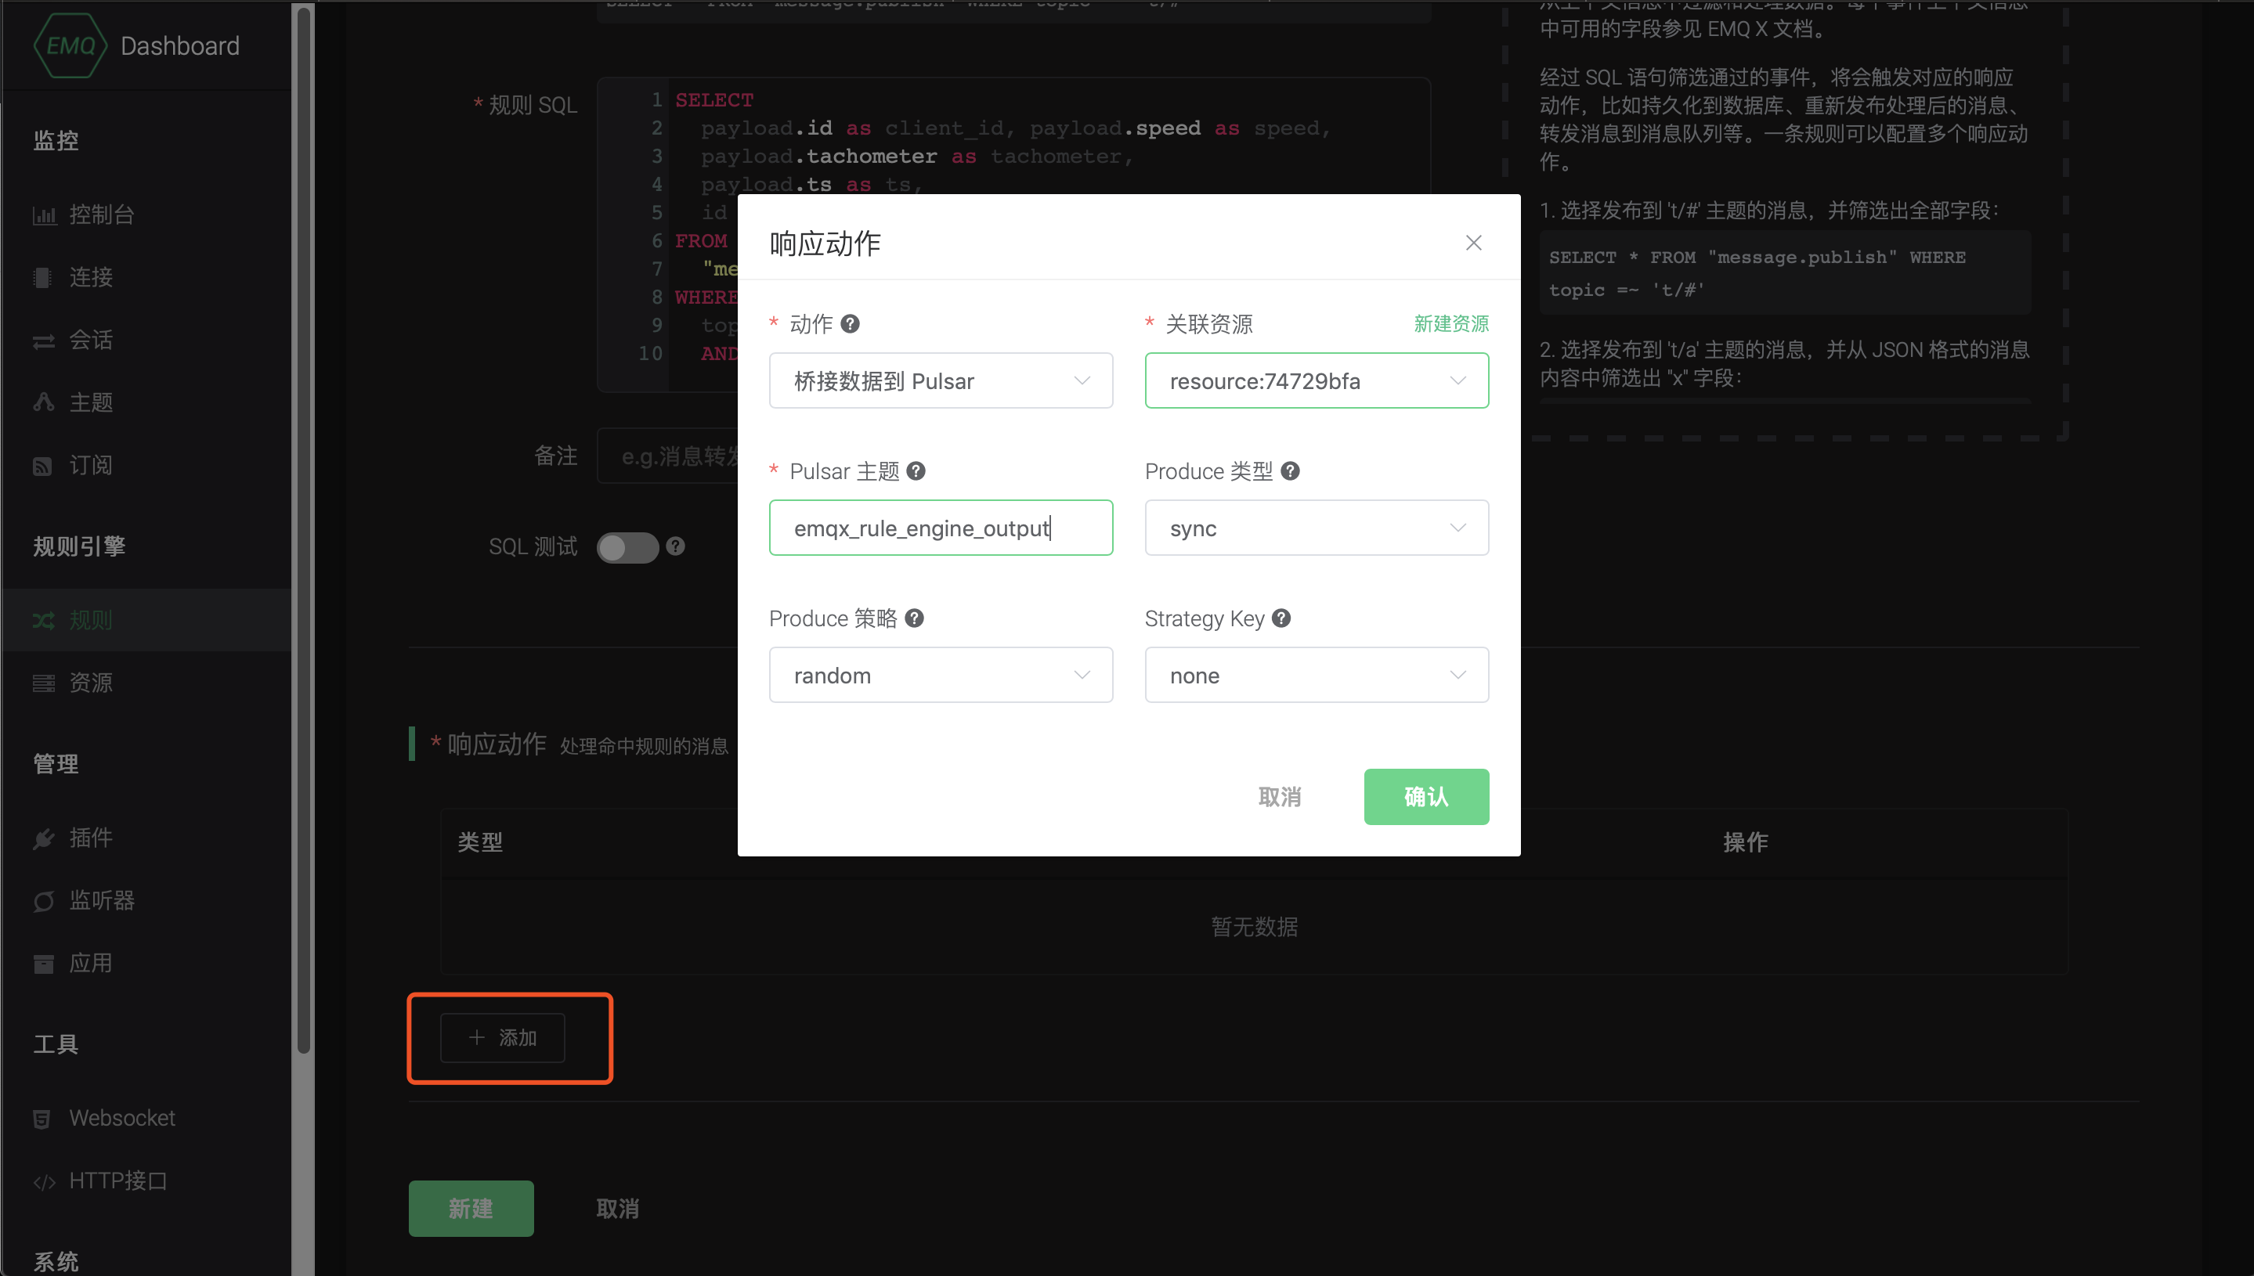2254x1276 pixels.
Task: Click the help icon beside Pulsar 主题
Action: pyautogui.click(x=916, y=471)
